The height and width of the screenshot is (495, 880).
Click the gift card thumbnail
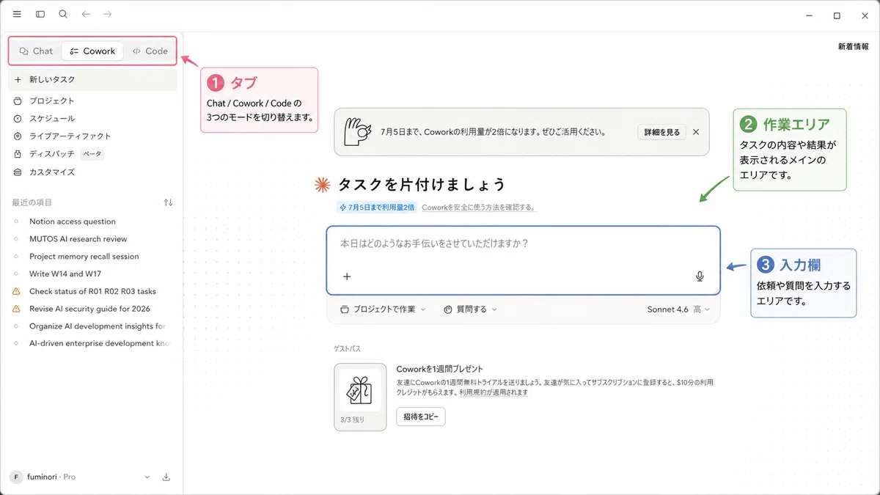click(360, 397)
